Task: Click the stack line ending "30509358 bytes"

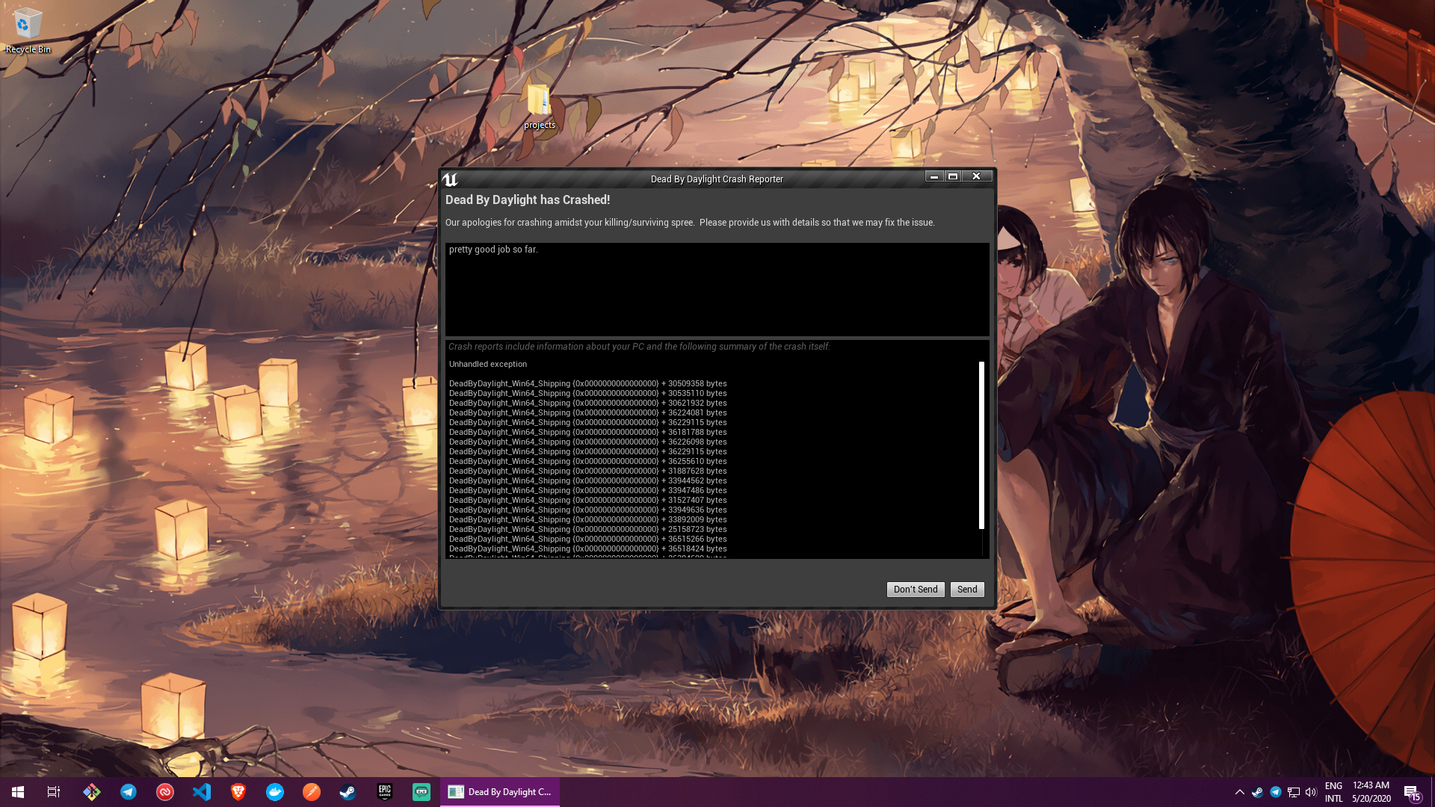Action: click(x=587, y=383)
